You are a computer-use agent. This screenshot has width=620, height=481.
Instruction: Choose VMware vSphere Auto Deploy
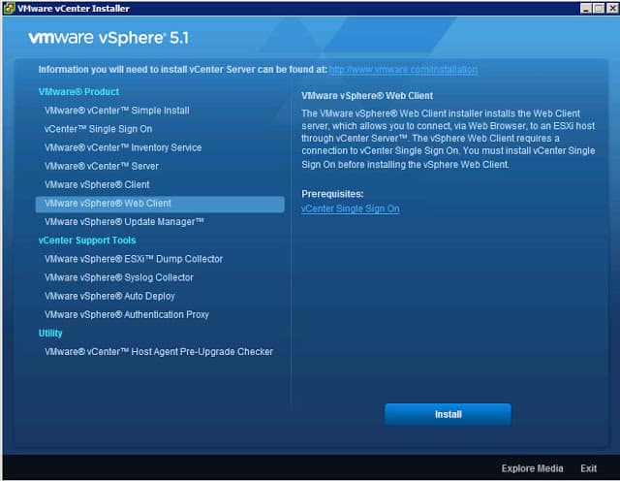tap(109, 296)
